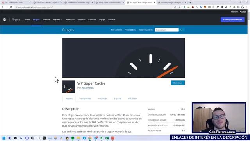The width and height of the screenshot is (250, 141).
Task: Open the Noticias menu item
Action: pos(46,20)
